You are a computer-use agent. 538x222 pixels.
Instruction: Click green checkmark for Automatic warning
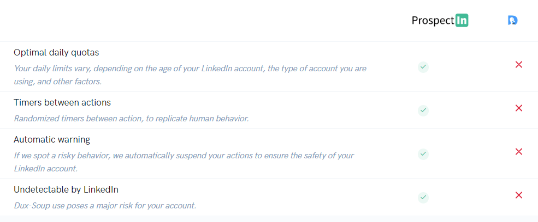click(x=423, y=154)
